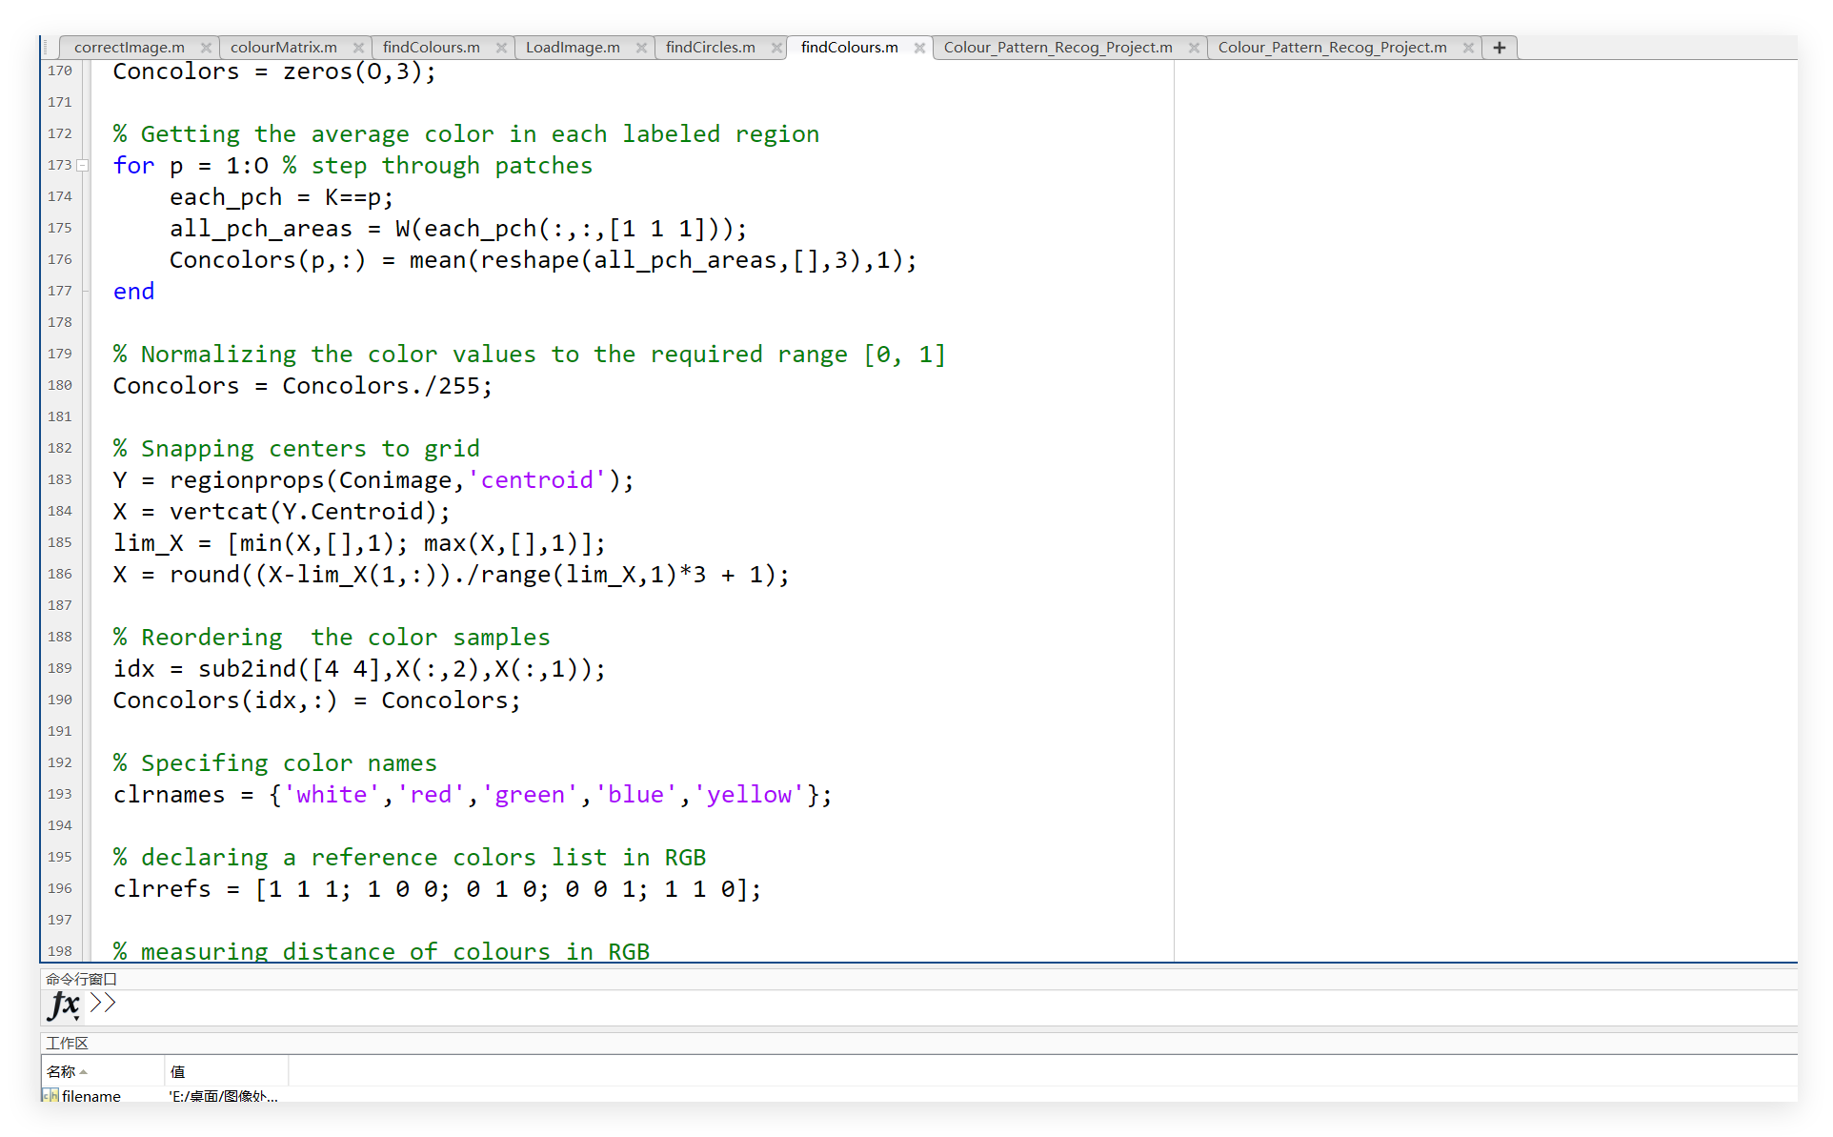Viewport: 1833px width, 1137px height.
Task: Click the filename variable icon in workspace
Action: coord(50,1096)
